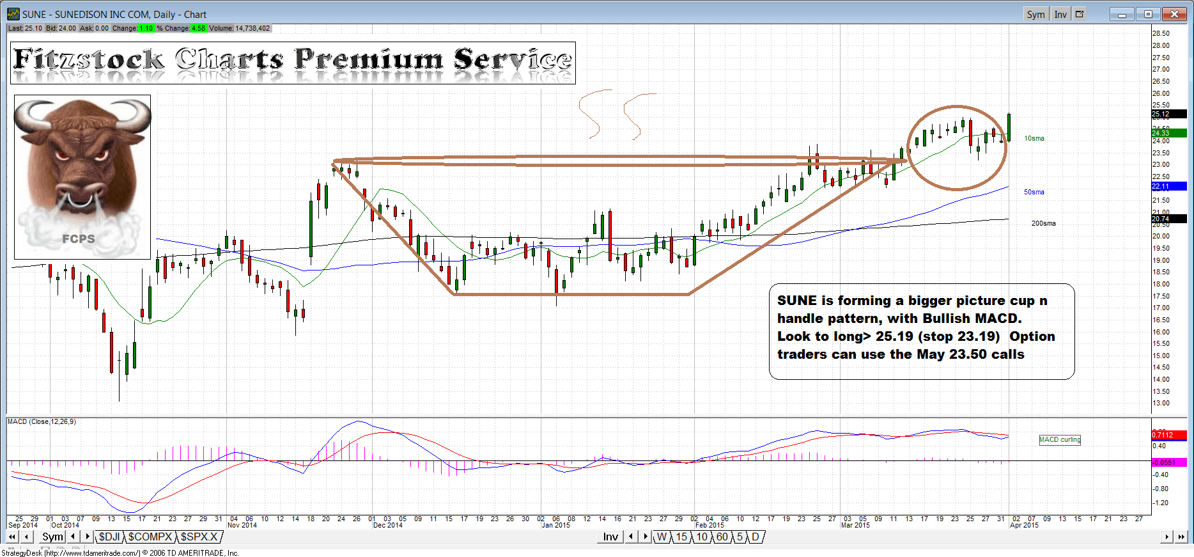The image size is (1194, 557).
Task: Minimize the SUNE chart window
Action: (1122, 14)
